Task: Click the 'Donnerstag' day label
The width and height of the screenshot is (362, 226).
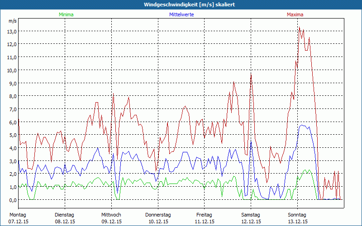Action: 158,215
